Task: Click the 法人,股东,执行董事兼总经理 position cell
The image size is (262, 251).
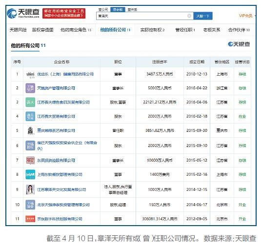Action: (x=118, y=189)
